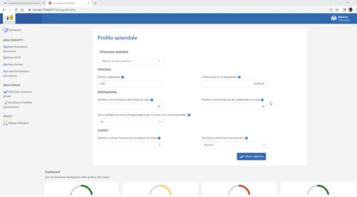Screen dimensions: 357x197
Task: Open the Ripetitivi client type dropdown
Action: tap(234, 145)
